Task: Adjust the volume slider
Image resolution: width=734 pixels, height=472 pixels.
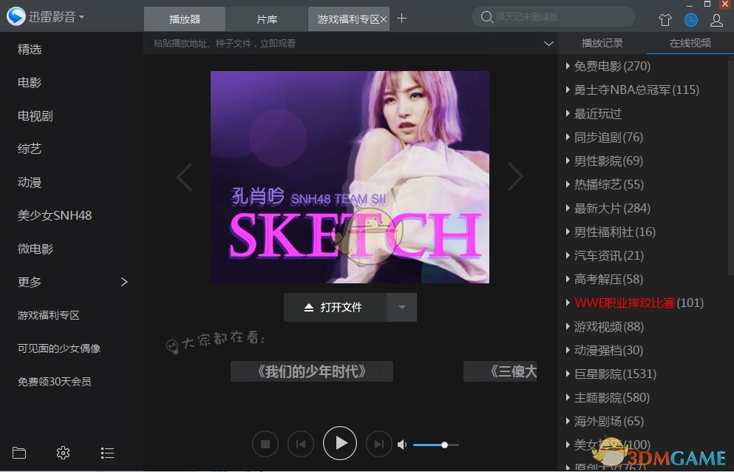Action: click(444, 445)
